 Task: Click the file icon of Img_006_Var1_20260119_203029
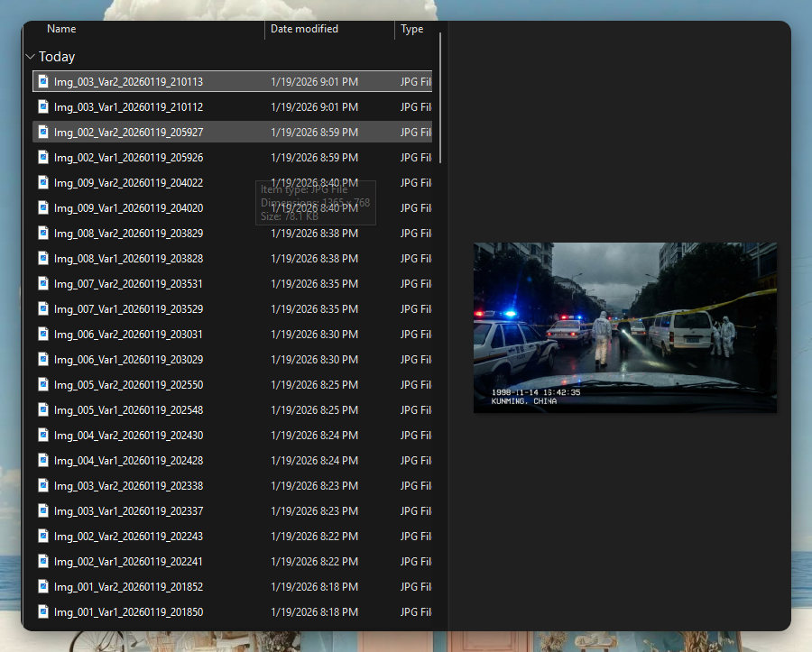coord(42,360)
